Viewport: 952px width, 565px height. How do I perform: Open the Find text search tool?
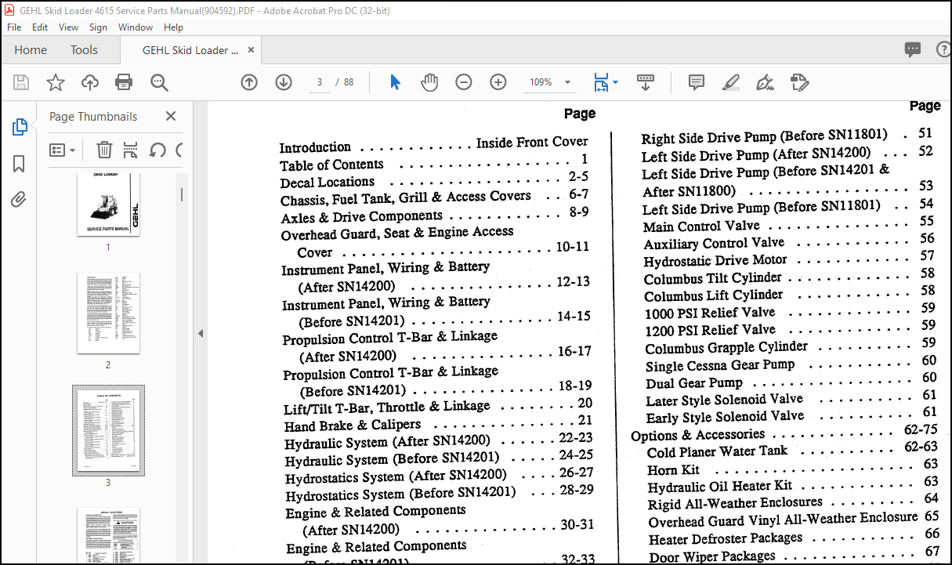click(x=159, y=82)
